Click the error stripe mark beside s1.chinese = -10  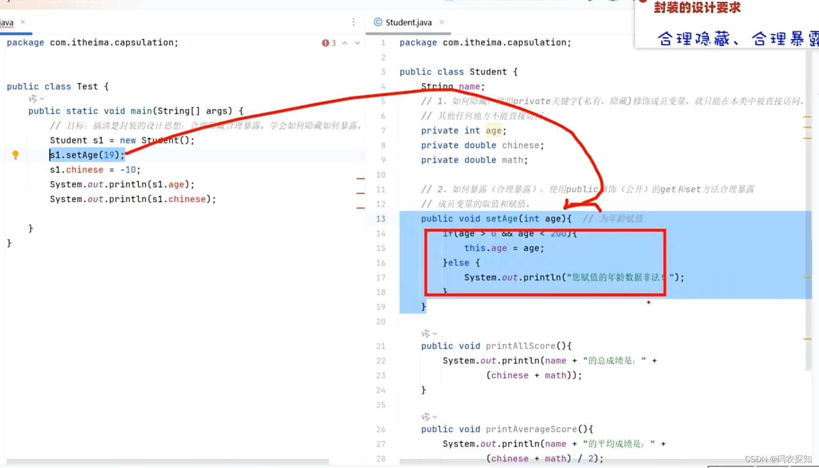[x=361, y=179]
